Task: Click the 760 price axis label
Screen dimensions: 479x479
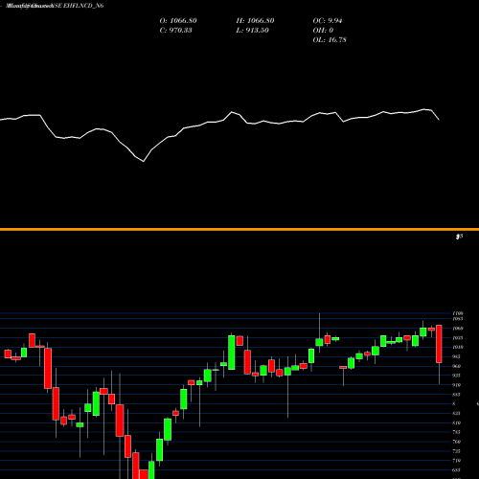Action: click(456, 442)
